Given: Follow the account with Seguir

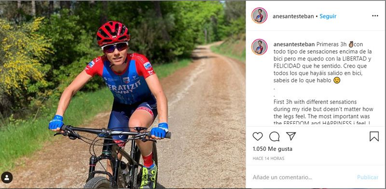Looking at the screenshot, I should click(328, 16).
